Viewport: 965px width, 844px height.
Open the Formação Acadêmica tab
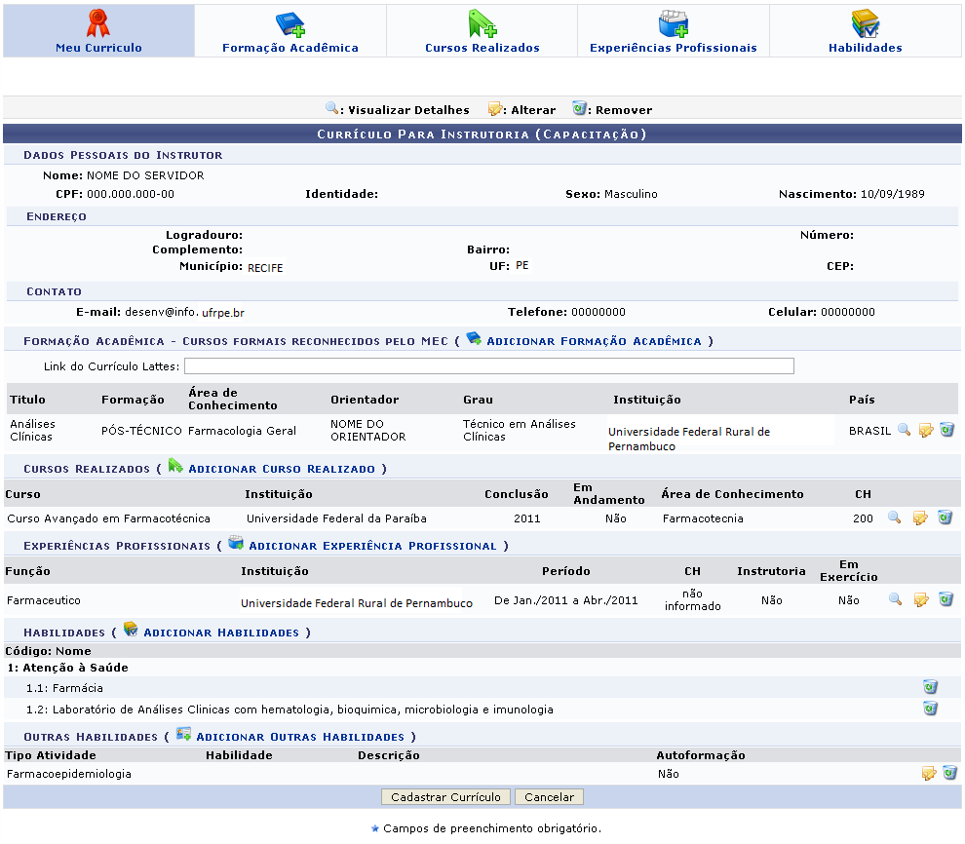290,31
